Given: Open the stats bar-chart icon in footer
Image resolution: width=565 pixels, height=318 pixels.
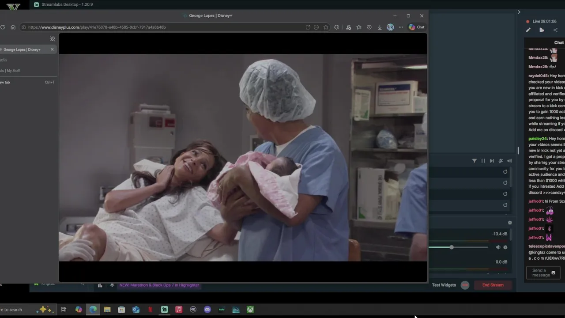Looking at the screenshot, I should (100, 285).
